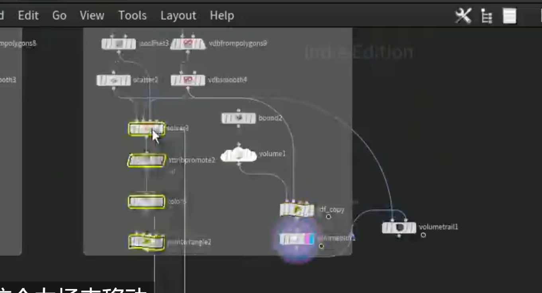Open the View menu
This screenshot has width=542, height=293.
92,16
